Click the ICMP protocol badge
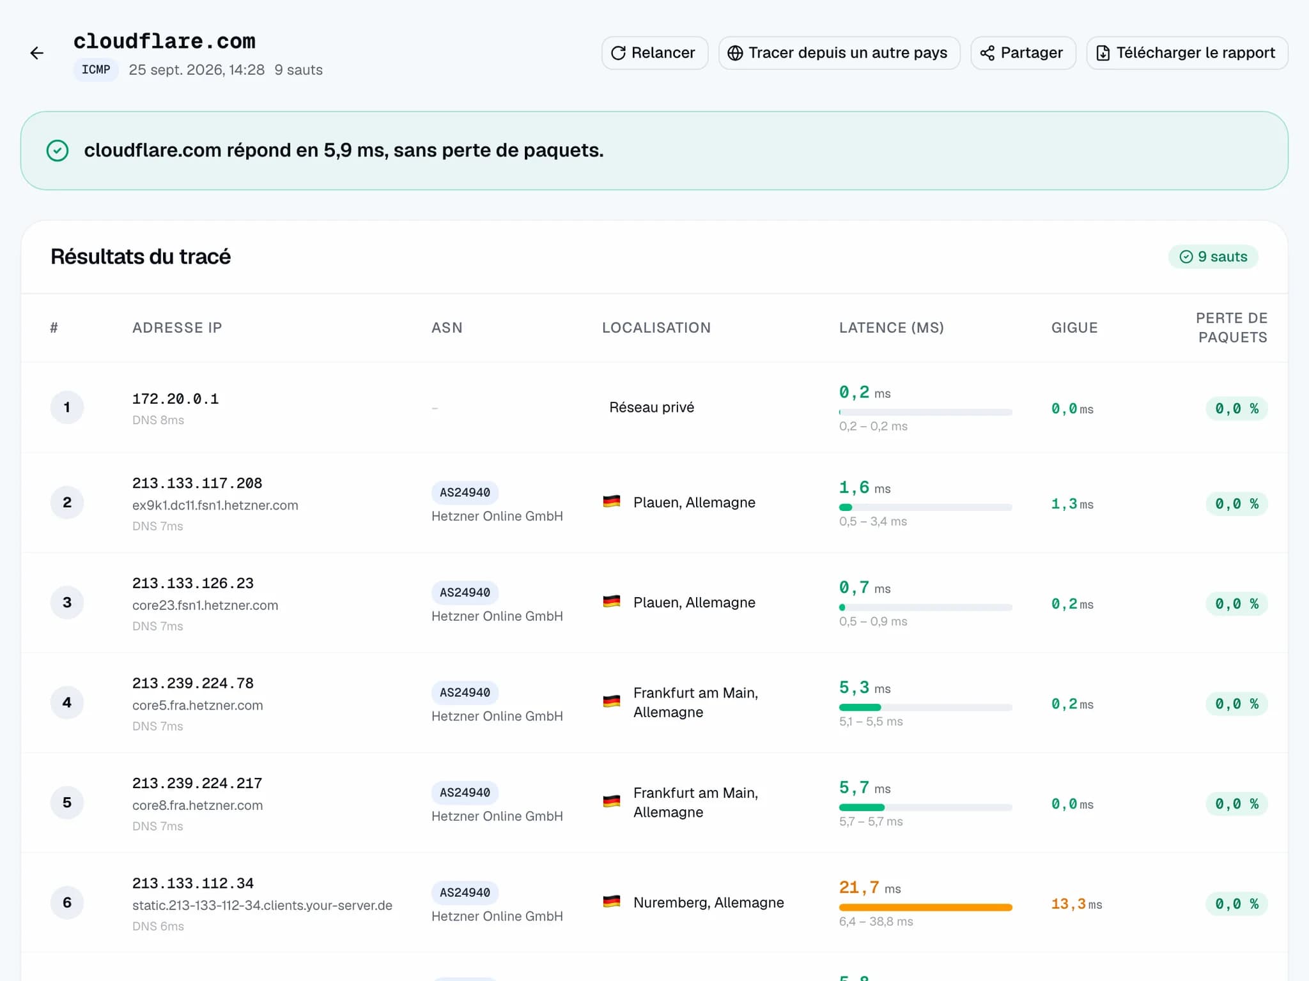Screen dimensions: 1309x981 (96, 70)
